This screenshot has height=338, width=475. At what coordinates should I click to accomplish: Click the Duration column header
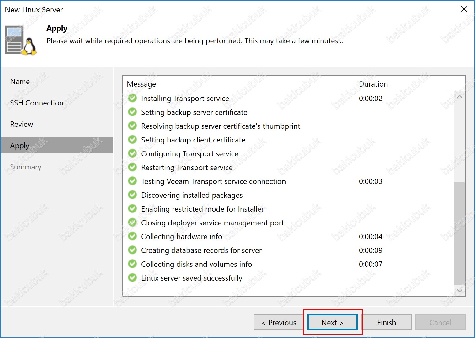point(373,84)
